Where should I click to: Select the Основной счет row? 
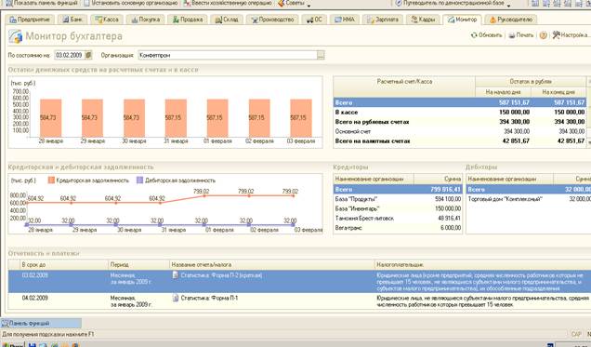point(459,131)
